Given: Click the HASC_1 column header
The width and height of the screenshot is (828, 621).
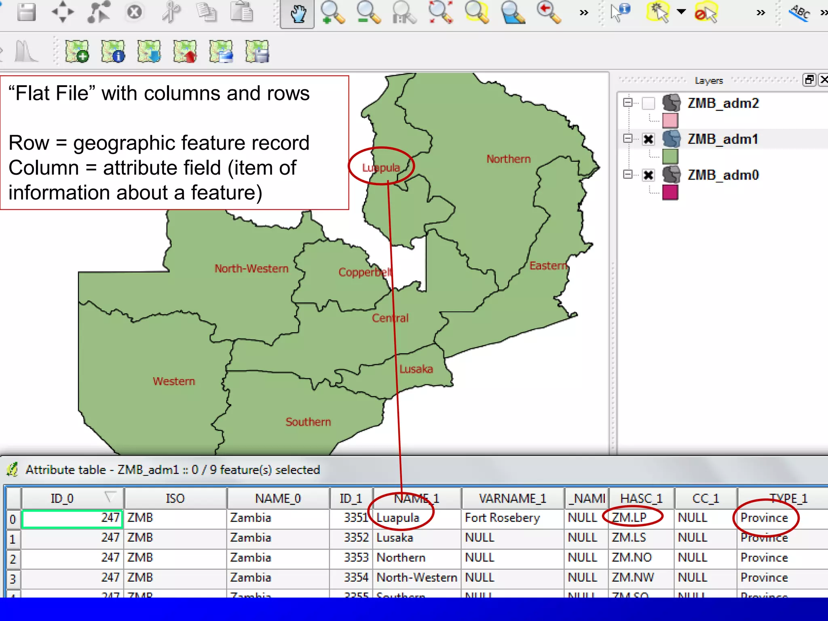Looking at the screenshot, I should point(642,498).
